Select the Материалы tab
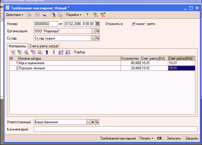 17,46
